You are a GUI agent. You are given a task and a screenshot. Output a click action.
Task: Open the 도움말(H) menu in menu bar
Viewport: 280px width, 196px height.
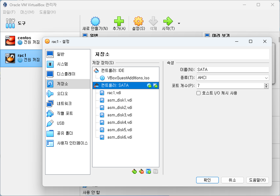click(48, 12)
